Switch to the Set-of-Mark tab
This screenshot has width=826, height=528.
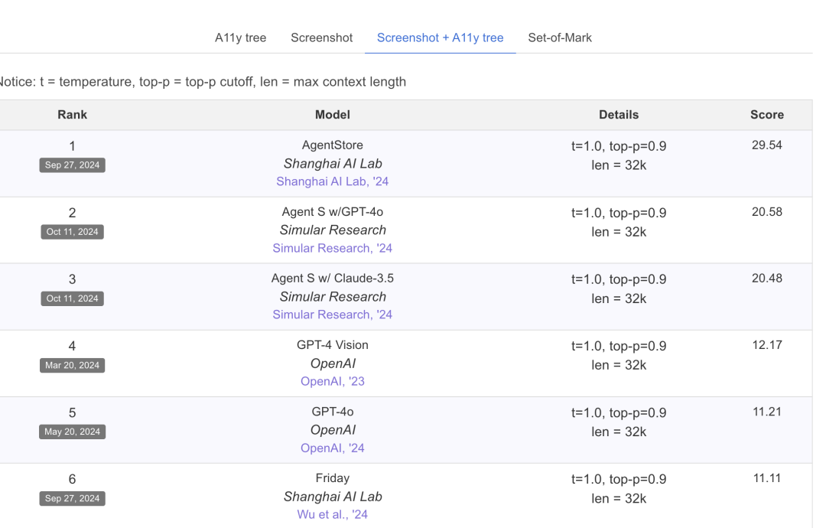tap(560, 37)
